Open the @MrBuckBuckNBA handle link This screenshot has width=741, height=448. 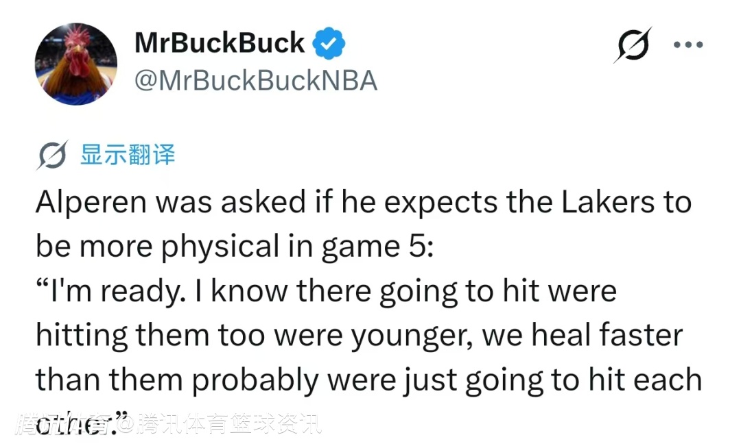[256, 81]
